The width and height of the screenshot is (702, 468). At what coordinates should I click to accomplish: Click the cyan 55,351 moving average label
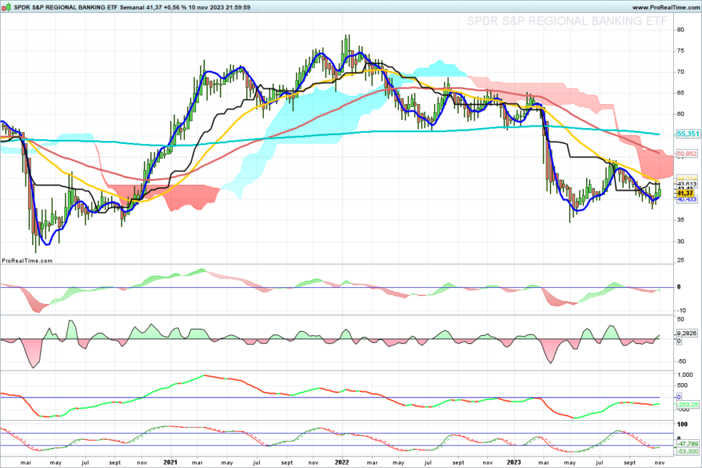(x=688, y=134)
